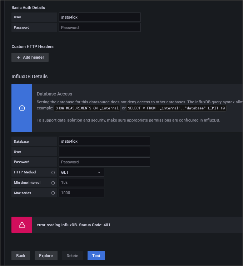Image resolution: width=243 pixels, height=266 pixels.
Task: Focus the InfluxDB Details Password field
Action: tap(104, 162)
